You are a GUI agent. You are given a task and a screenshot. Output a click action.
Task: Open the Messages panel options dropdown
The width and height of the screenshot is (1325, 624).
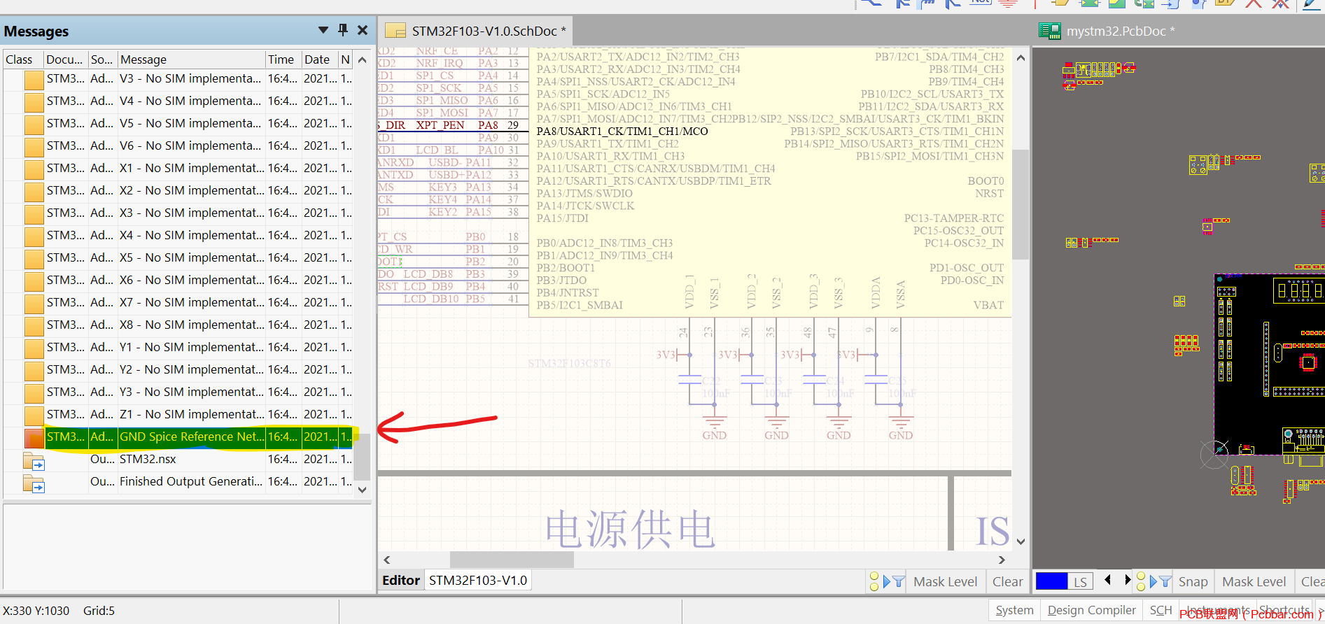tap(323, 30)
